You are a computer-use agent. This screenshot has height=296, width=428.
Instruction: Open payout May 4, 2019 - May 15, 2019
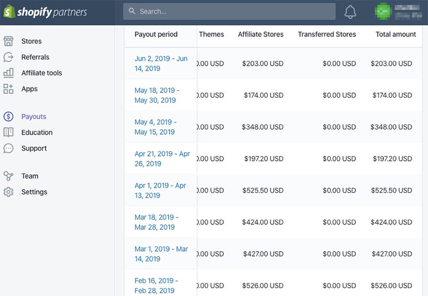pyautogui.click(x=155, y=127)
